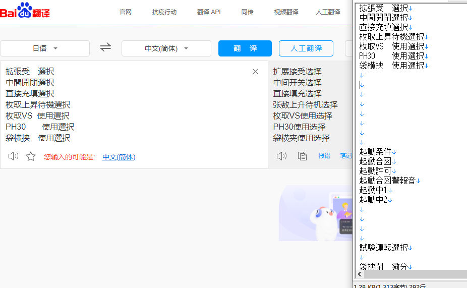The width and height of the screenshot is (467, 288).
Task: Click the 报错 report error link
Action: (324, 156)
